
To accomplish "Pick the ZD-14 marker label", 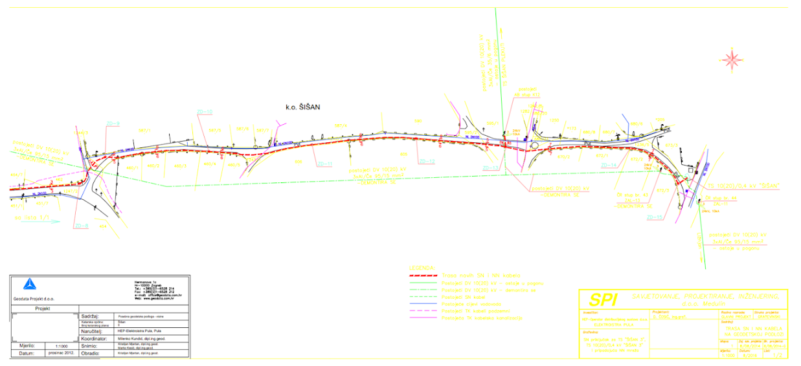I will 609,166.
